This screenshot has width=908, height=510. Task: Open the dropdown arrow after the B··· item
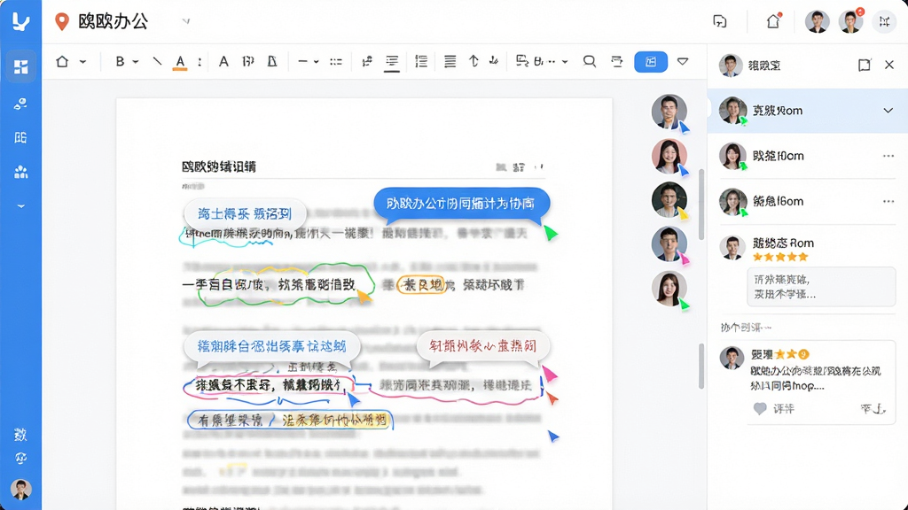tap(565, 61)
